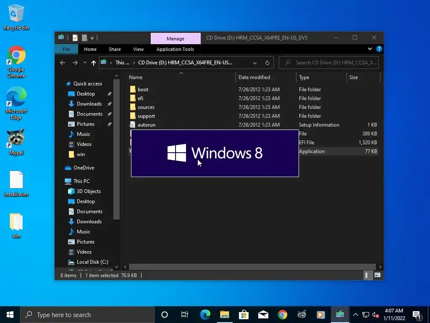Viewport: 430px width, 323px height.
Task: Sort files by the Name column
Action: (x=181, y=77)
